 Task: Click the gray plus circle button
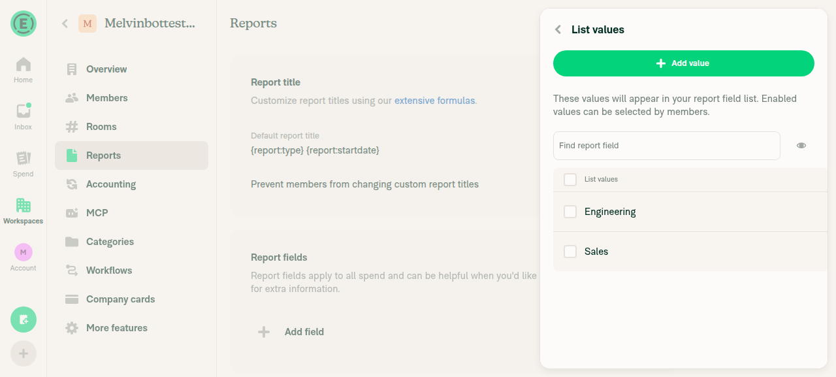[x=24, y=353]
